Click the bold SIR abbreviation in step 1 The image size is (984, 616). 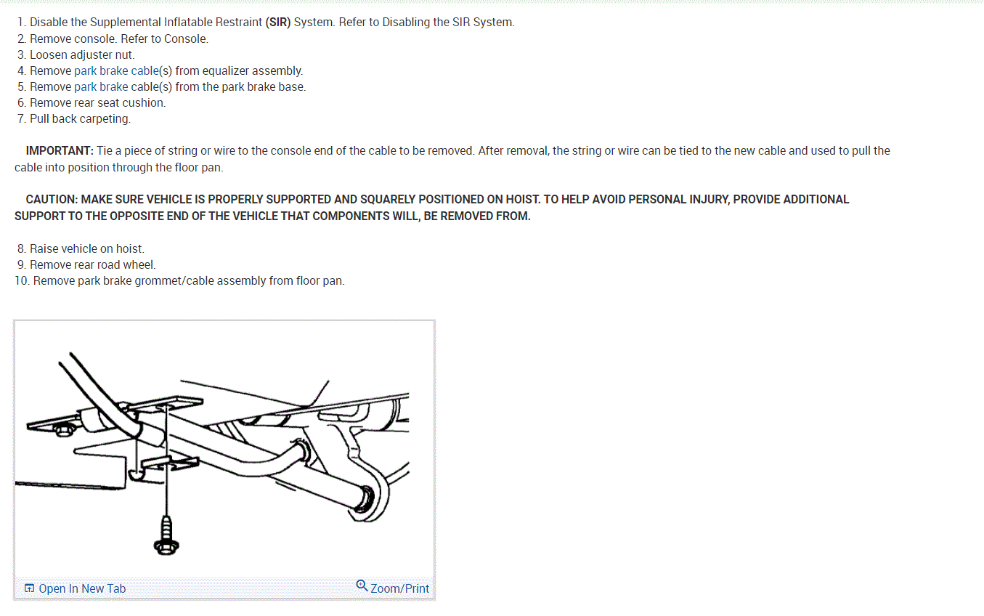point(278,22)
